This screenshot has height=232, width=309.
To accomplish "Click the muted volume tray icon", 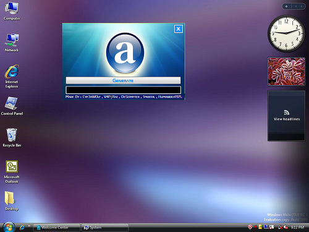I will (x=286, y=227).
